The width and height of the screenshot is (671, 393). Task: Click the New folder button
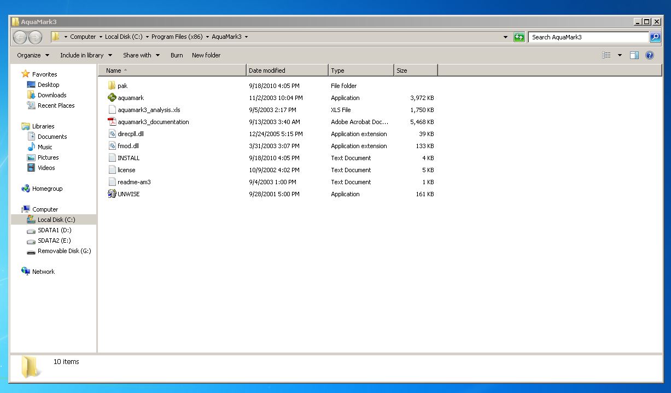click(206, 55)
